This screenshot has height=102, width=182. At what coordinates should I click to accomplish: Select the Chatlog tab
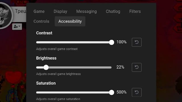pyautogui.click(x=113, y=11)
